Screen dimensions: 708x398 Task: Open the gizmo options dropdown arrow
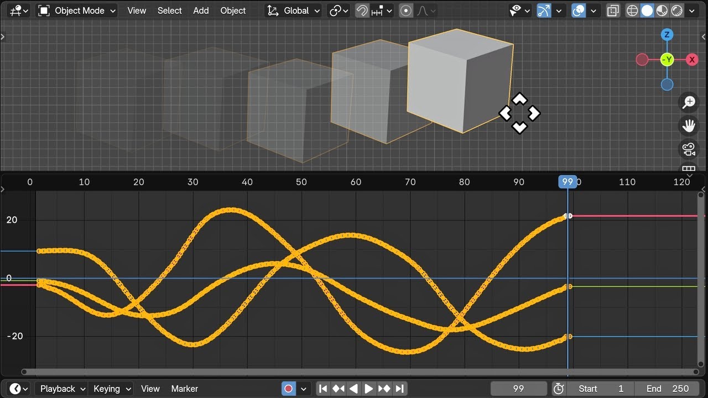559,11
